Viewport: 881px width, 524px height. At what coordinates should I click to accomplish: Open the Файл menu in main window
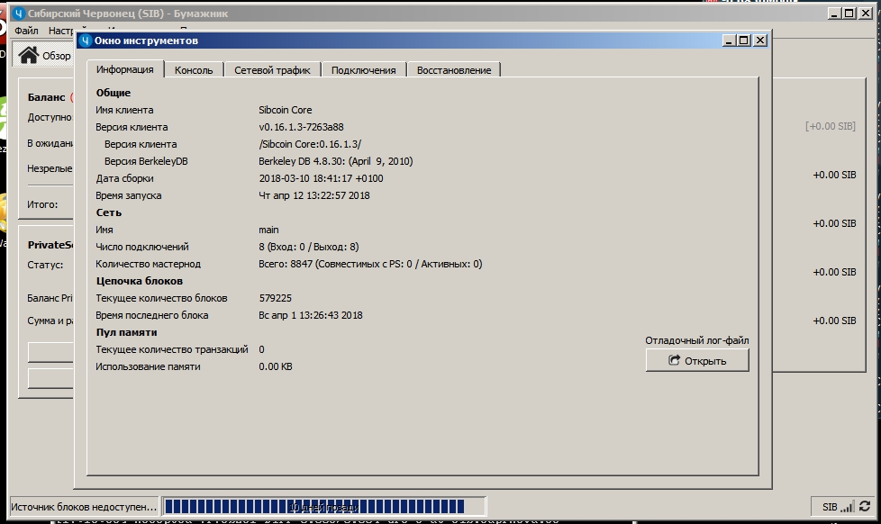pyautogui.click(x=26, y=31)
